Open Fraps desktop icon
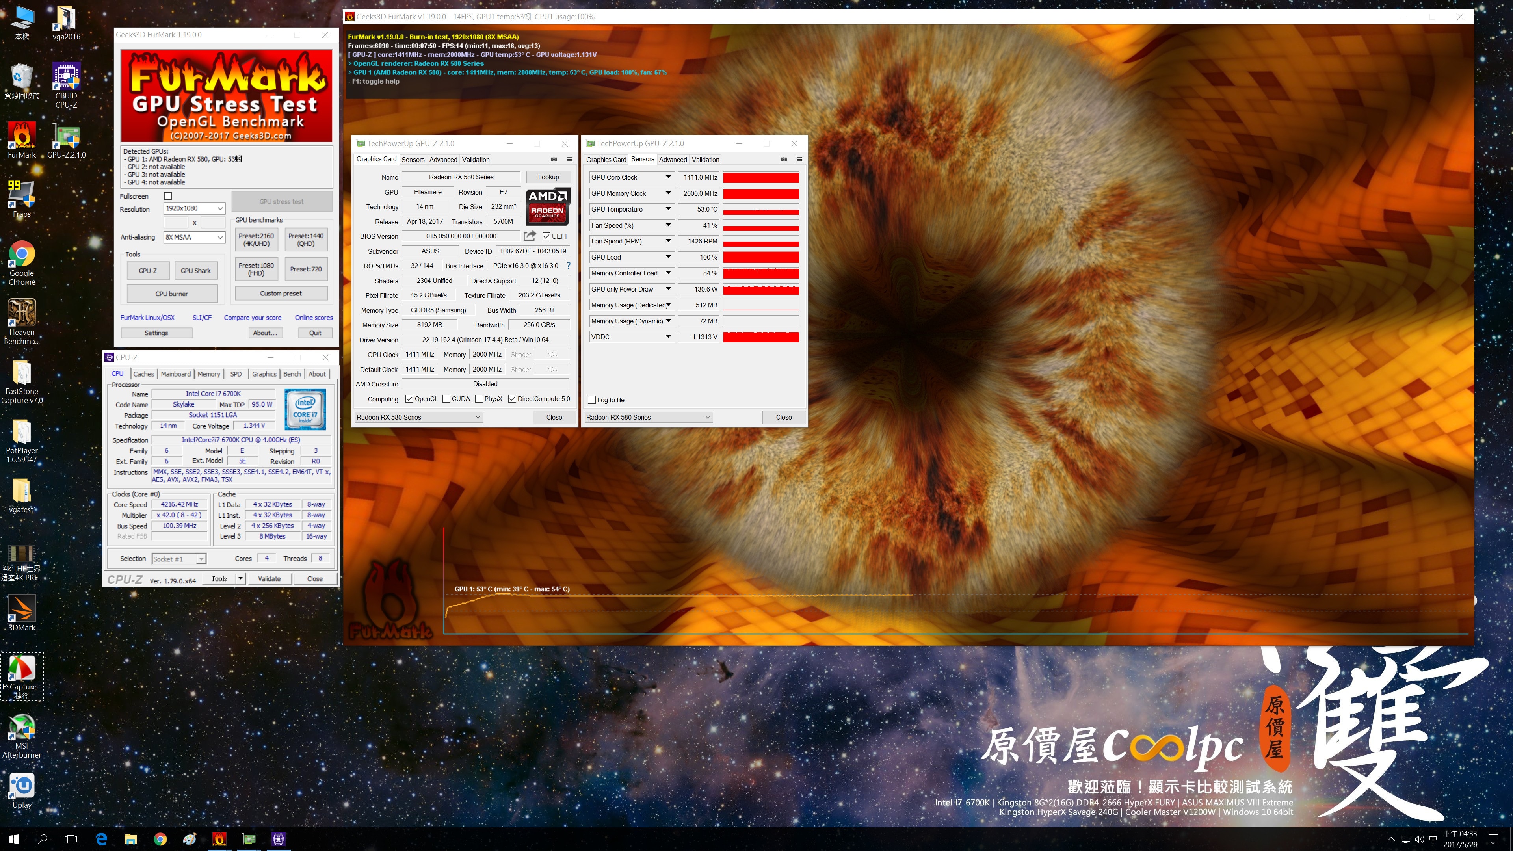The height and width of the screenshot is (851, 1513). pyautogui.click(x=22, y=199)
